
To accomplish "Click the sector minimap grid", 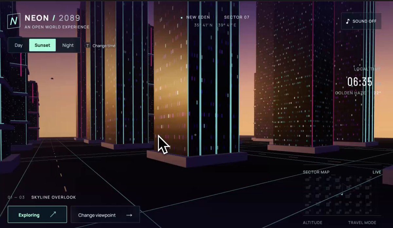I will [342, 195].
